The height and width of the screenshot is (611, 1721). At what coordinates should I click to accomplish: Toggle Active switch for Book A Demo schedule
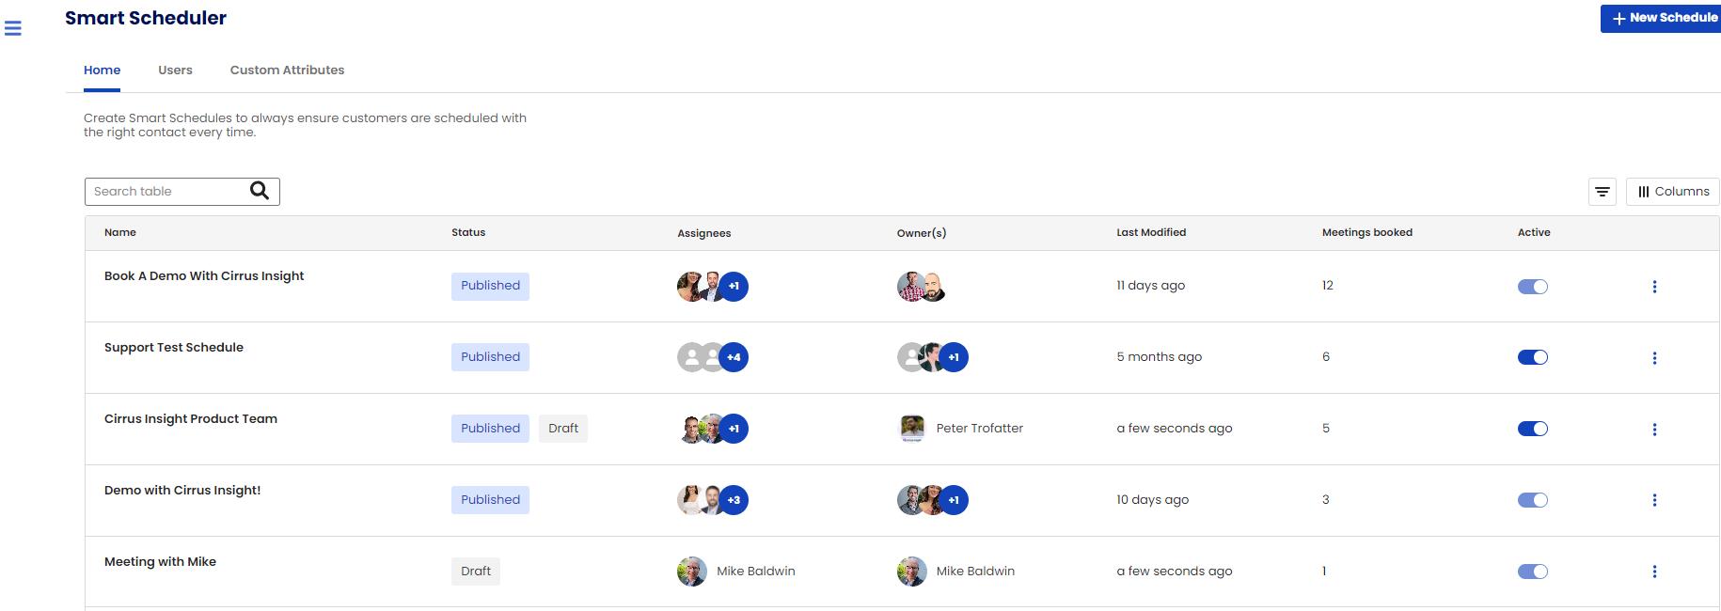coord(1532,287)
